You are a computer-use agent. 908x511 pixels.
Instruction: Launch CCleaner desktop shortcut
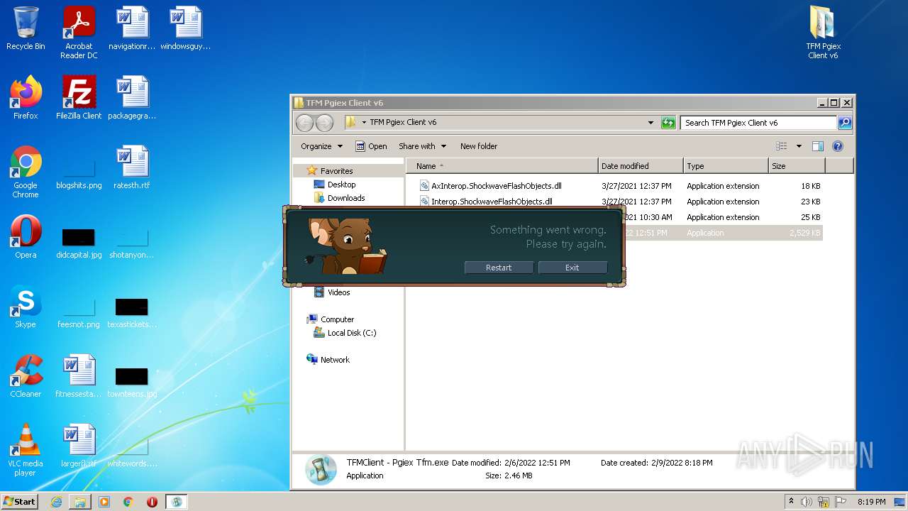(26, 376)
